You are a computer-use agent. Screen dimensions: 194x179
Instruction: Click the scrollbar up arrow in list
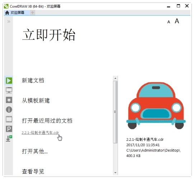click(x=115, y=78)
